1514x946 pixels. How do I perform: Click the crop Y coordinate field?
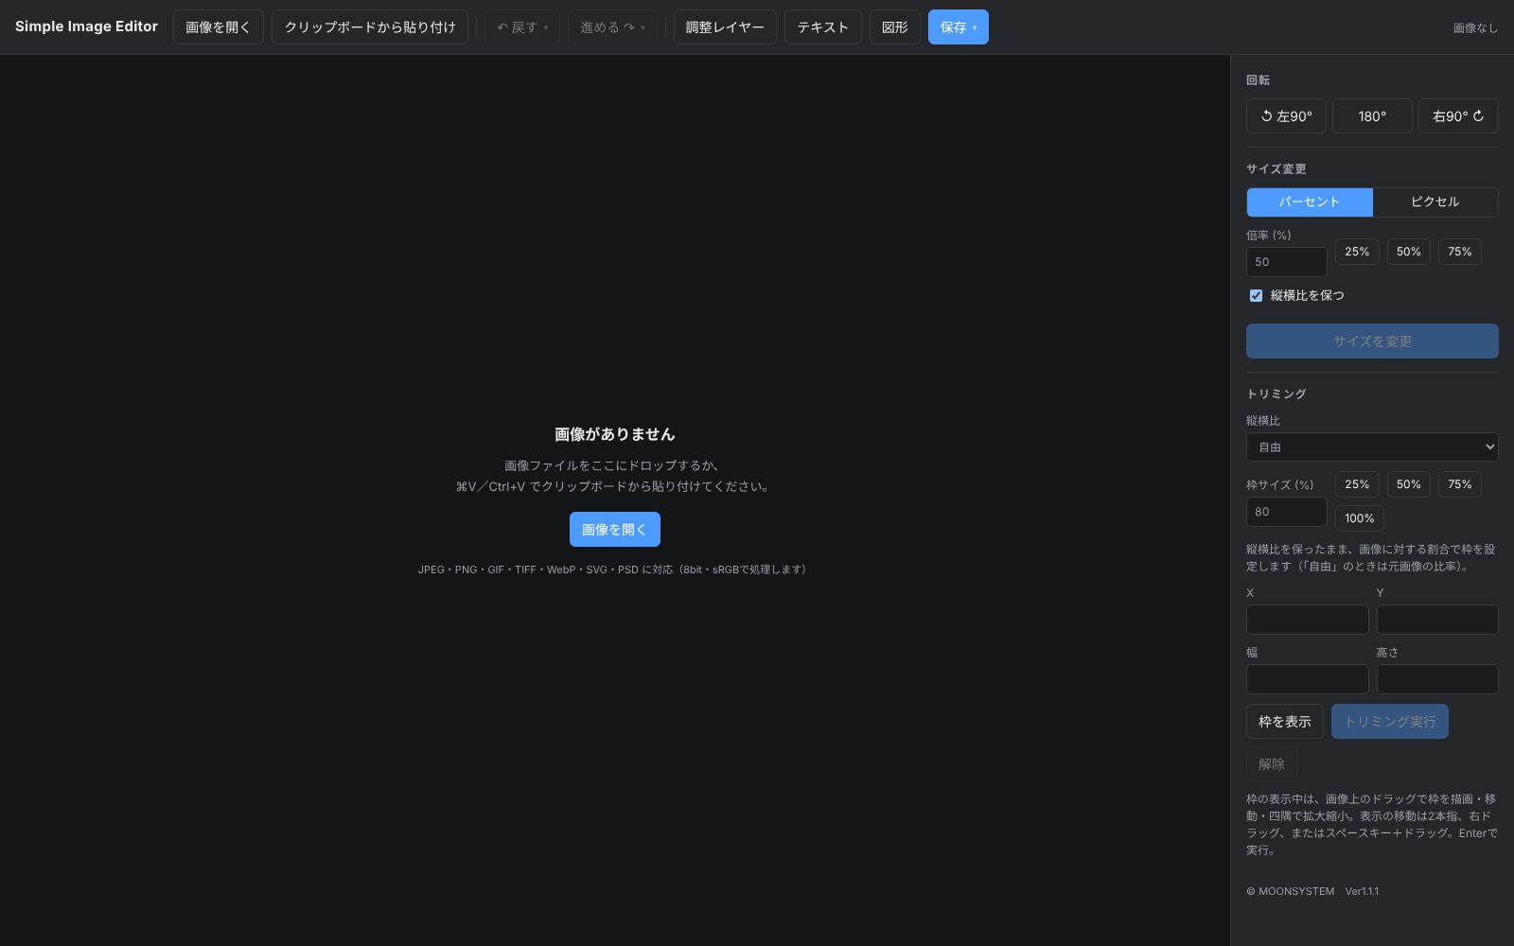coord(1437,620)
